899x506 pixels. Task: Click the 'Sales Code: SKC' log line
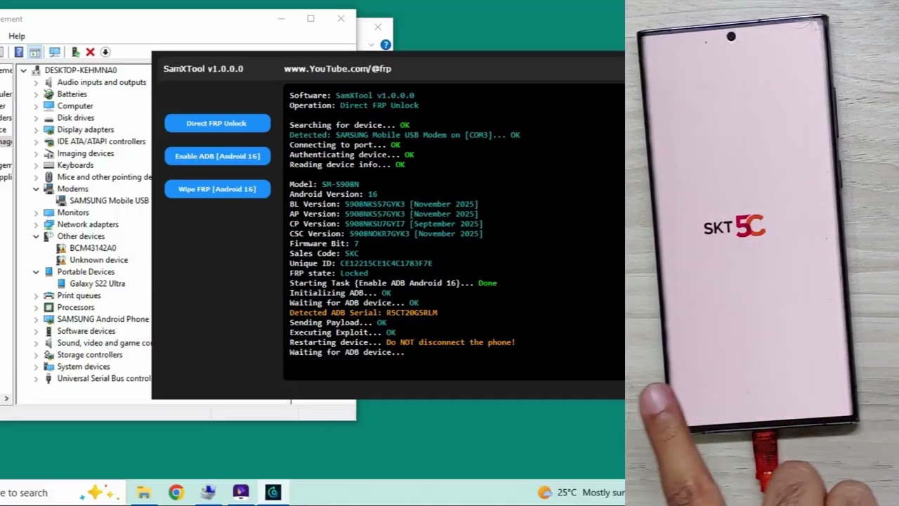coord(324,254)
